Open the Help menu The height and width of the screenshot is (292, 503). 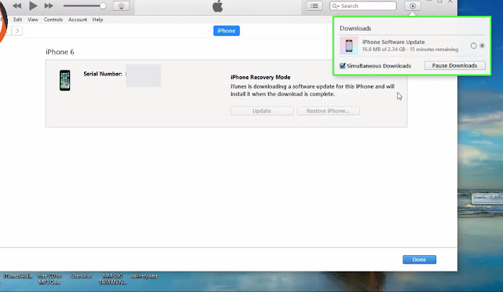[x=97, y=20]
